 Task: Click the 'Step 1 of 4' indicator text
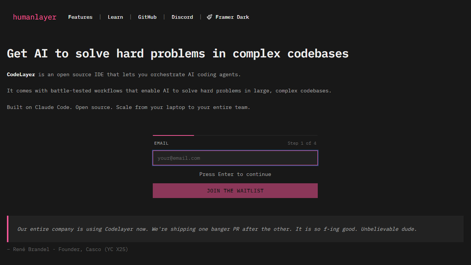(302, 143)
